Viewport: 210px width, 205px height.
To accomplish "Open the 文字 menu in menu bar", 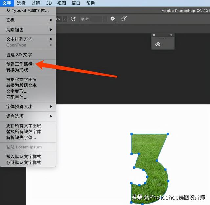I will click(x=7, y=3).
